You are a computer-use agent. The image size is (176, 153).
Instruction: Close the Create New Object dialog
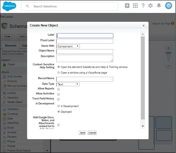pyautogui.click(x=144, y=26)
